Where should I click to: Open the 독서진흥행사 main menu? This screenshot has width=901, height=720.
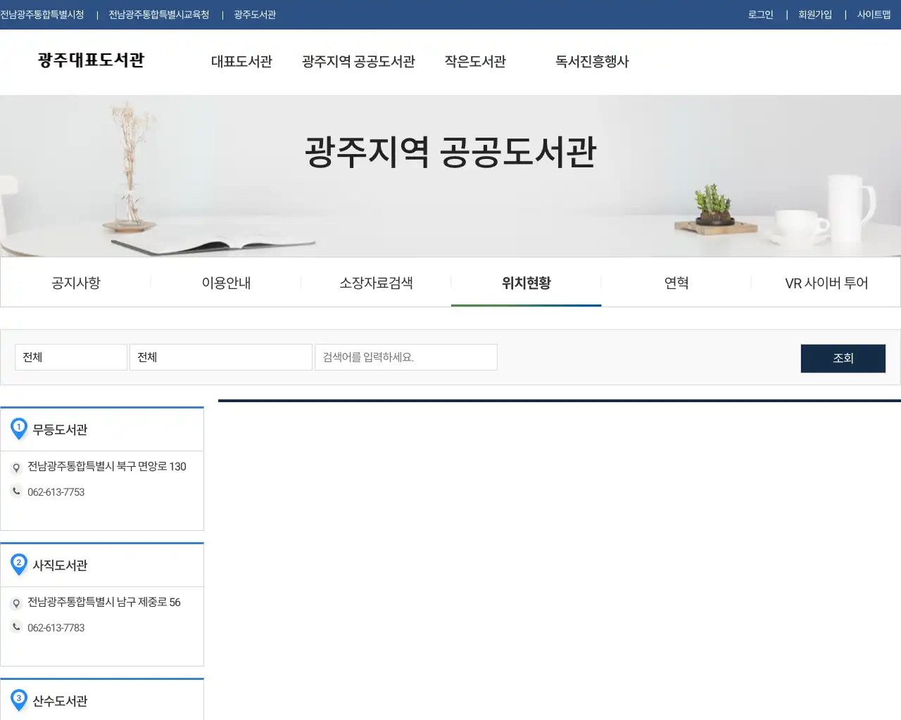coord(592,61)
